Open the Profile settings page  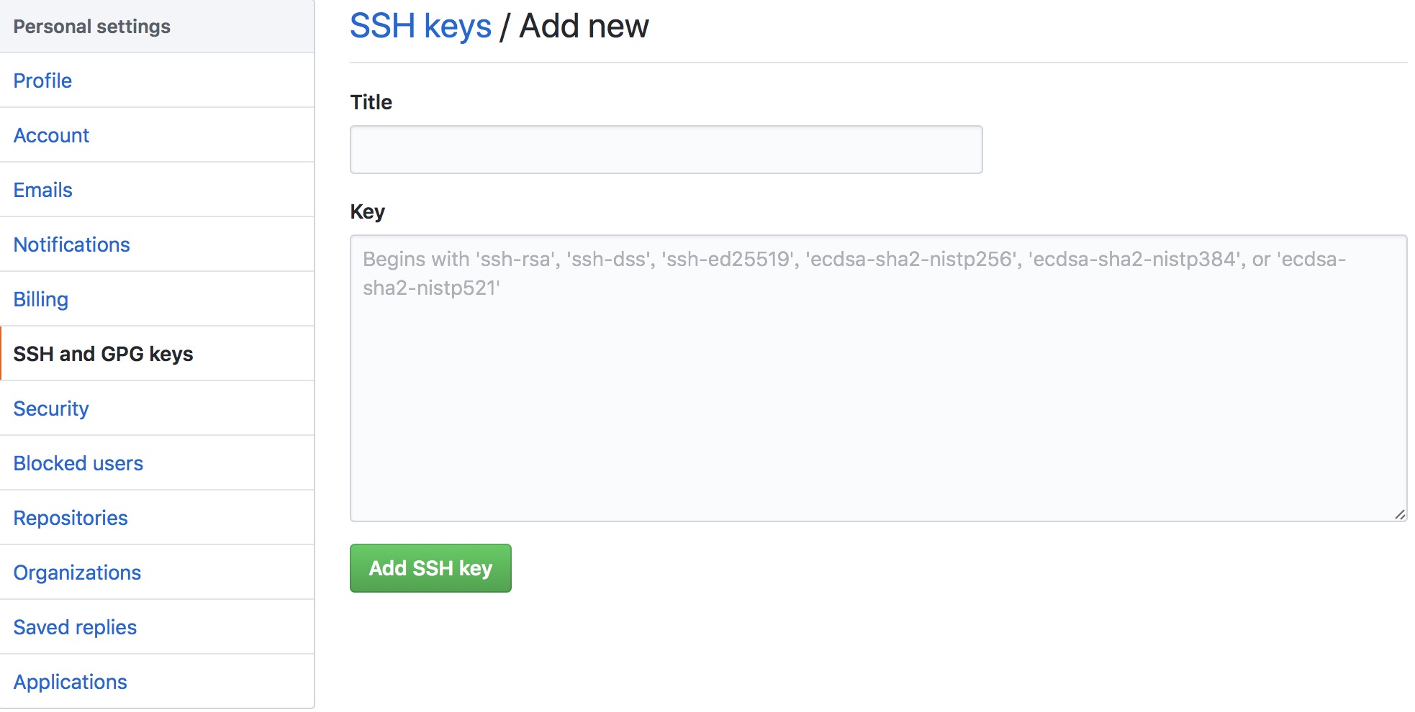42,81
